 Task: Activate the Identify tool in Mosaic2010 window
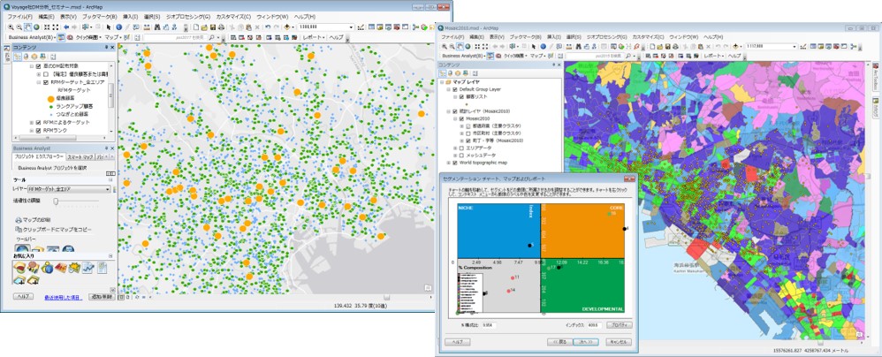pyautogui.click(x=543, y=47)
